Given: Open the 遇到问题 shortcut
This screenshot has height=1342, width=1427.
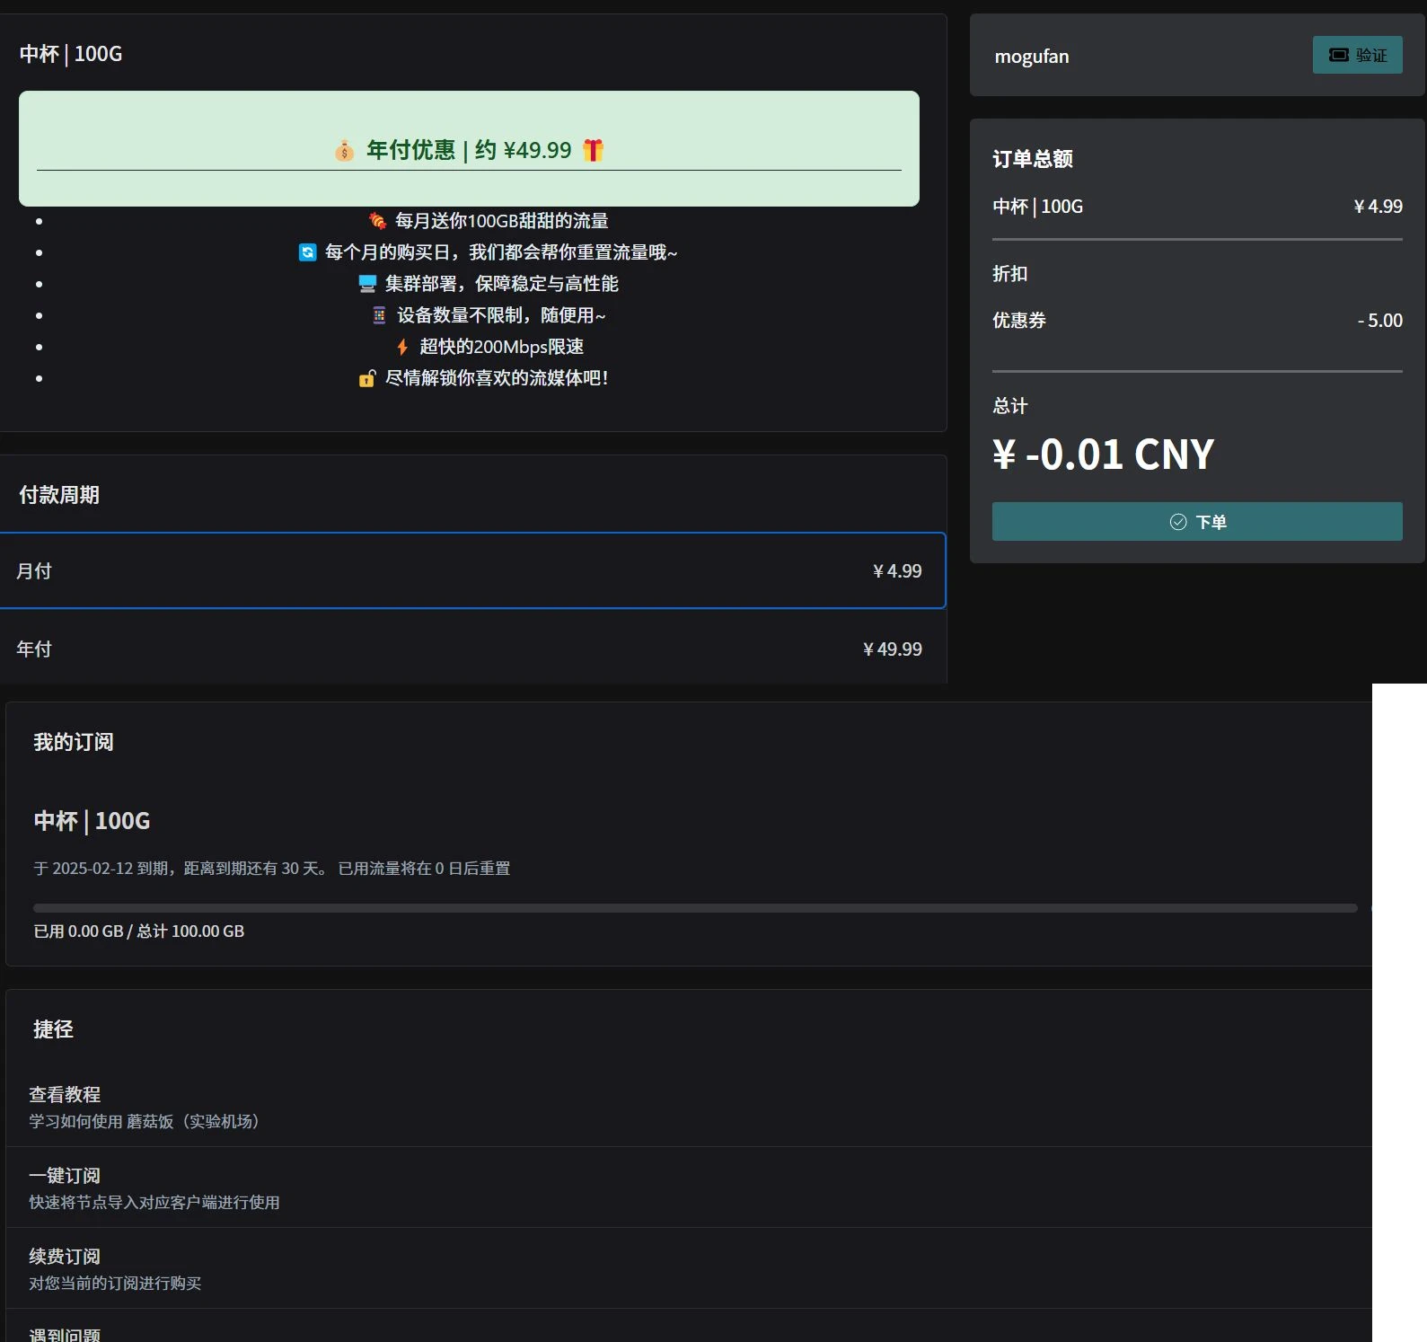Looking at the screenshot, I should 689,1328.
